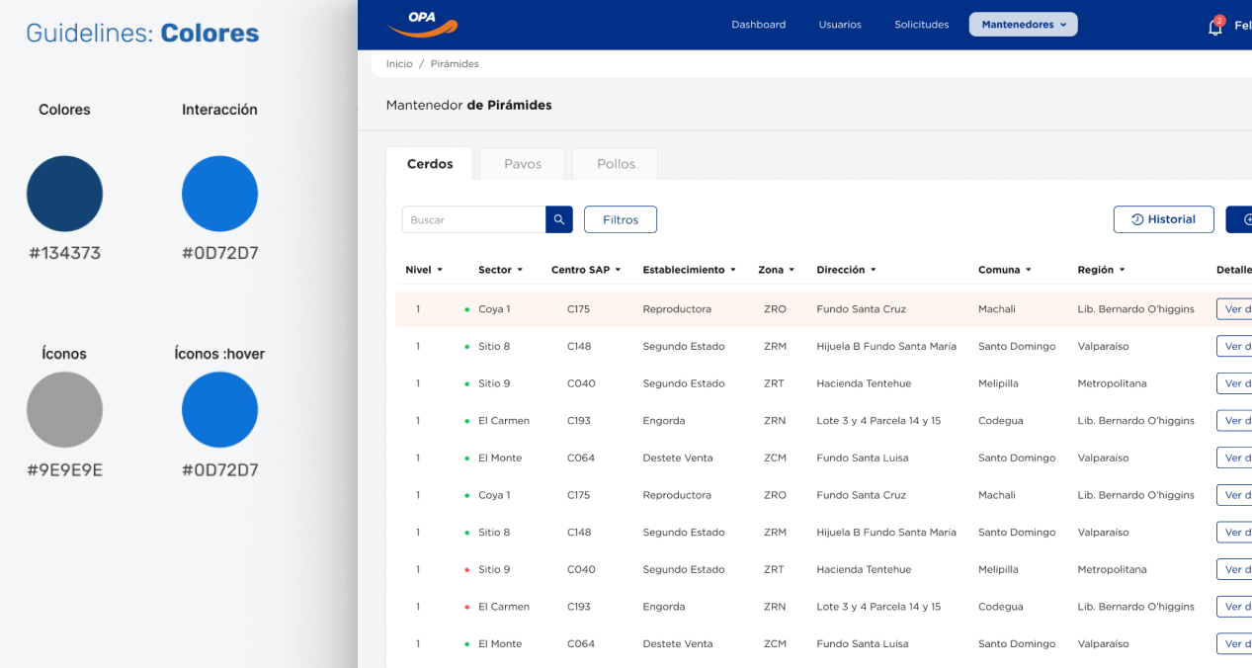The height and width of the screenshot is (668, 1252).
Task: Expand the Mantenedores dropdown menu
Action: click(1023, 25)
